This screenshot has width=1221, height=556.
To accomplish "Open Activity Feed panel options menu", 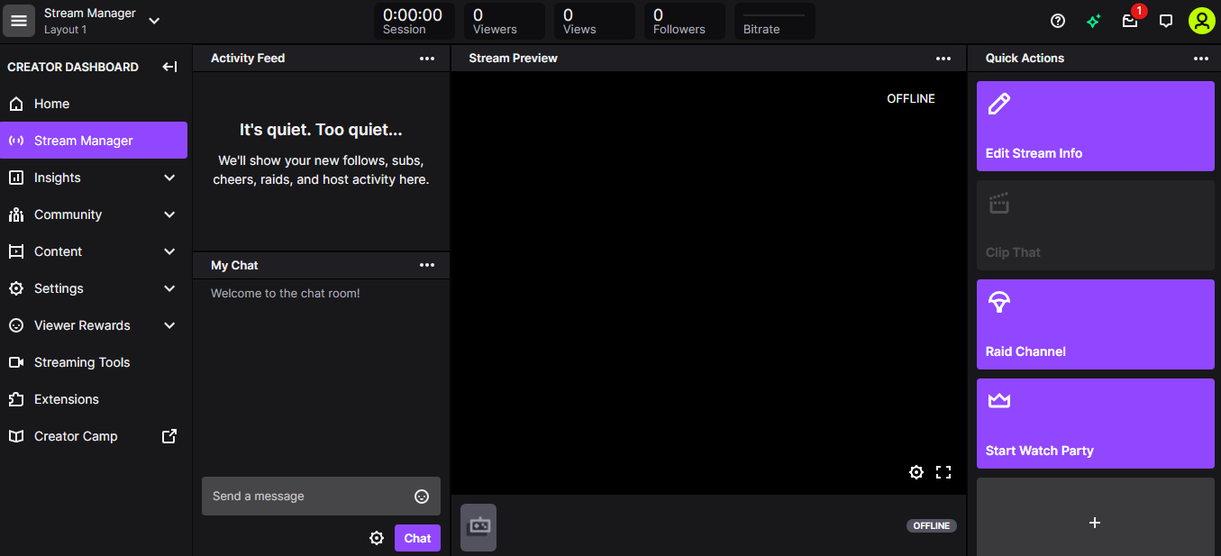I will (427, 59).
